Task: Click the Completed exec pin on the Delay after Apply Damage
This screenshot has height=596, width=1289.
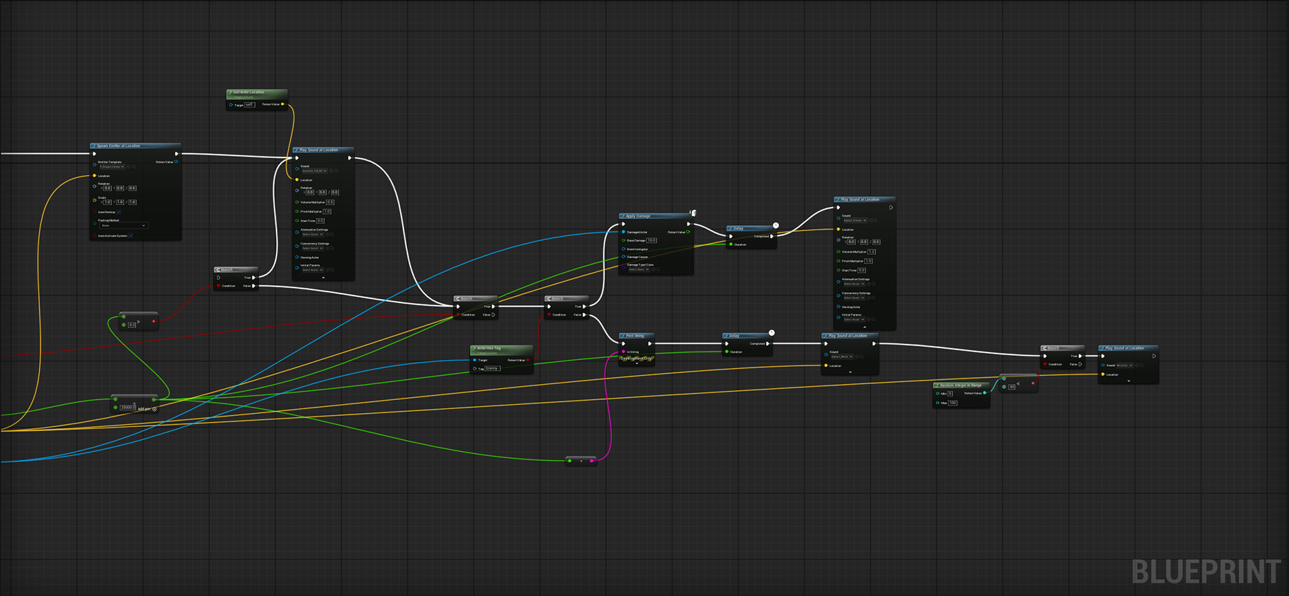Action: tap(771, 237)
